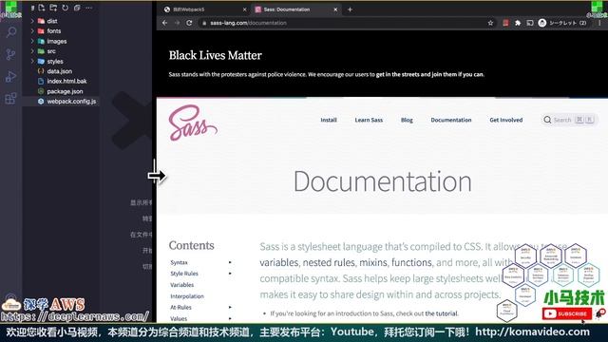Open the Style Rules contents link
This screenshot has width=608, height=342.
(184, 274)
